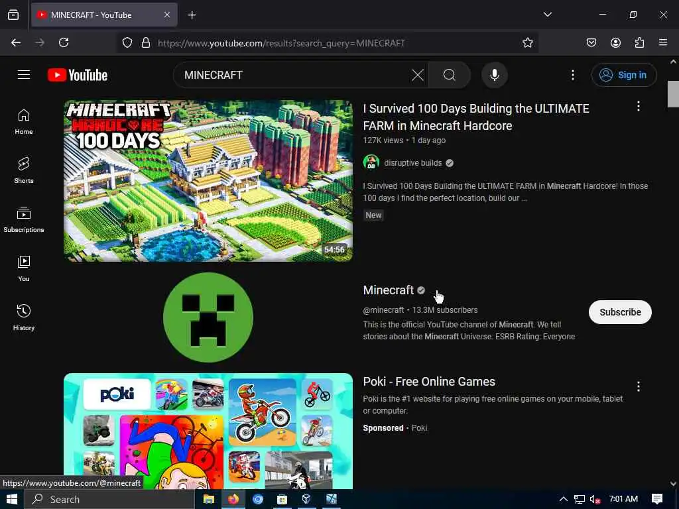Image resolution: width=679 pixels, height=509 pixels.
Task: Open a new browser tab
Action: [192, 15]
